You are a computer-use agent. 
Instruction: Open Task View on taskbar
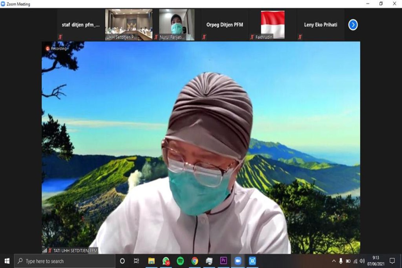coord(136,261)
